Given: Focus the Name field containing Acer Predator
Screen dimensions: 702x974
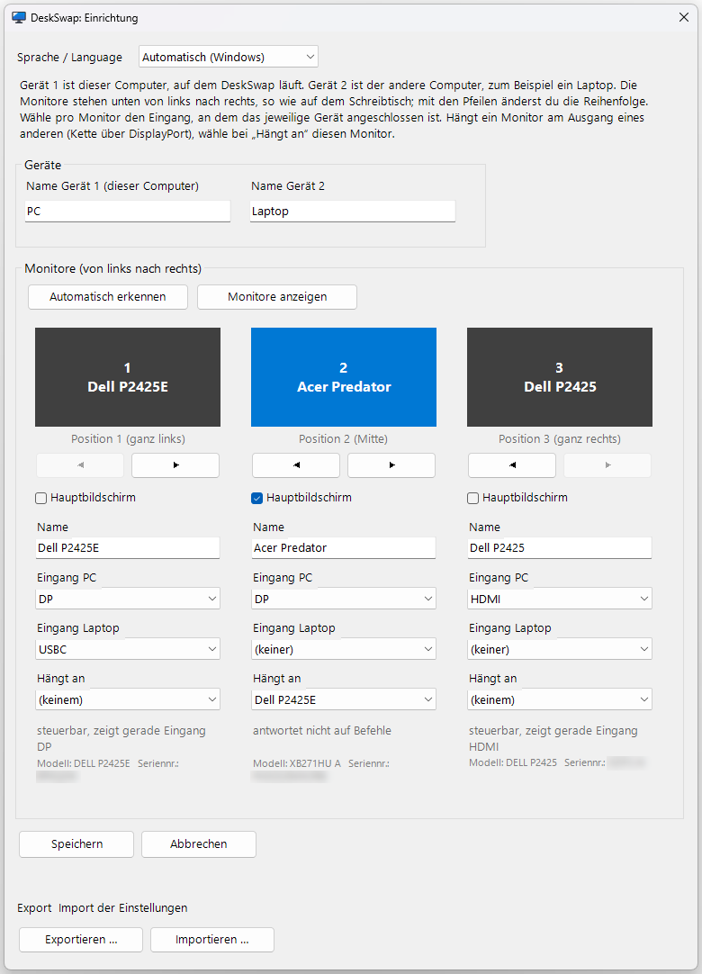Looking at the screenshot, I should pyautogui.click(x=344, y=548).
